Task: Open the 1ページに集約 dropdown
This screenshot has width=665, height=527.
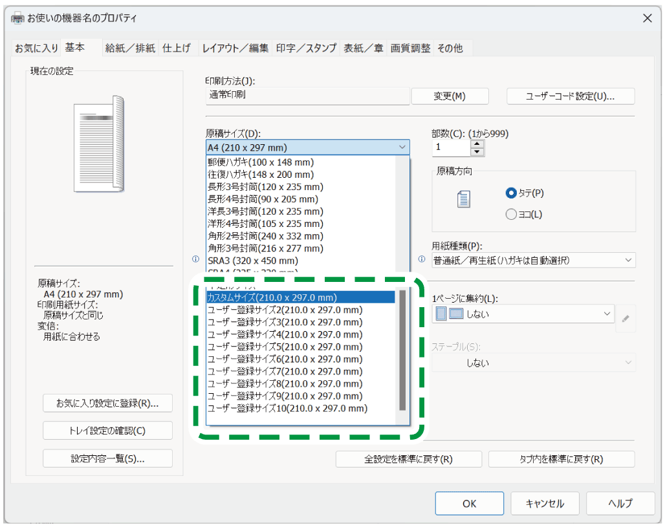Action: coord(523,314)
